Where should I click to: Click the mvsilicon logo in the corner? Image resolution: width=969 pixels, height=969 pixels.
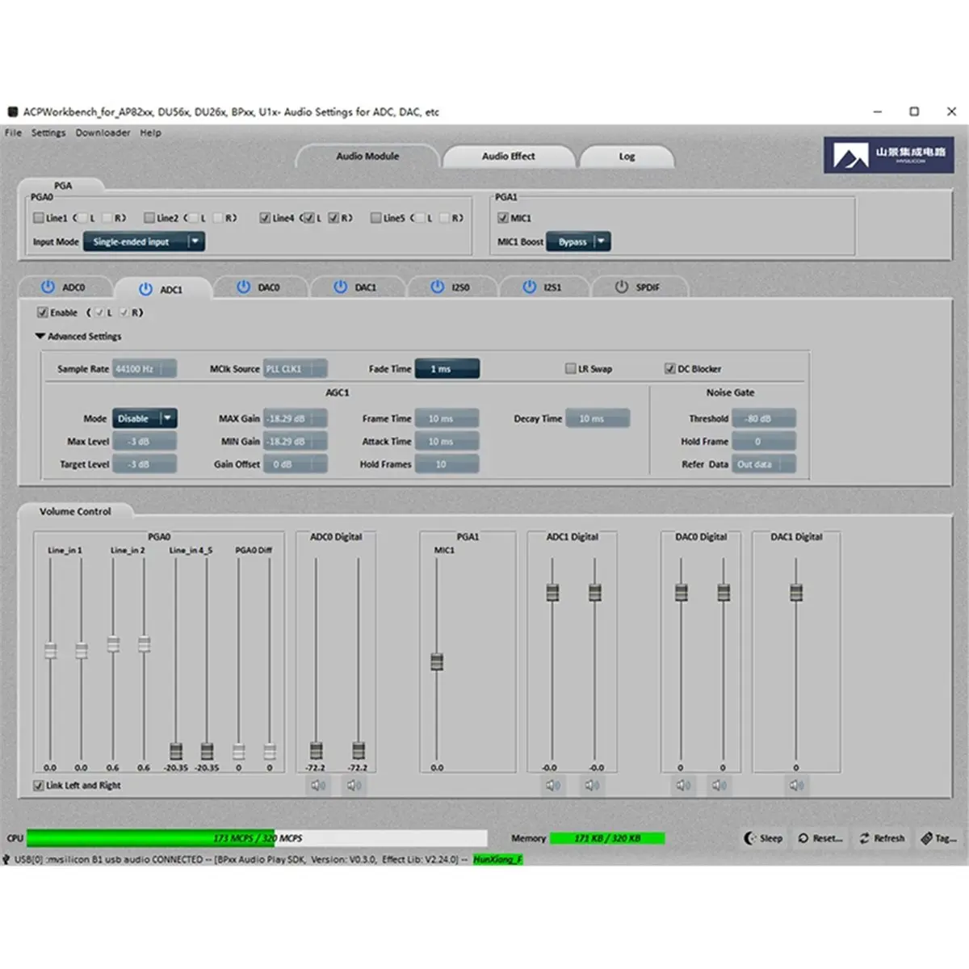pyautogui.click(x=888, y=154)
